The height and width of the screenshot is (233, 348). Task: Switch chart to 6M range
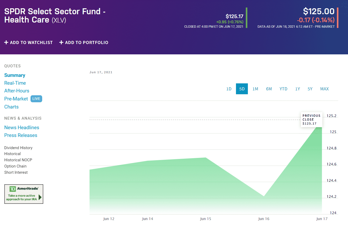coord(269,89)
